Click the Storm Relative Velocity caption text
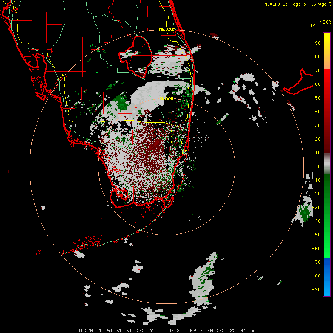 (166, 330)
